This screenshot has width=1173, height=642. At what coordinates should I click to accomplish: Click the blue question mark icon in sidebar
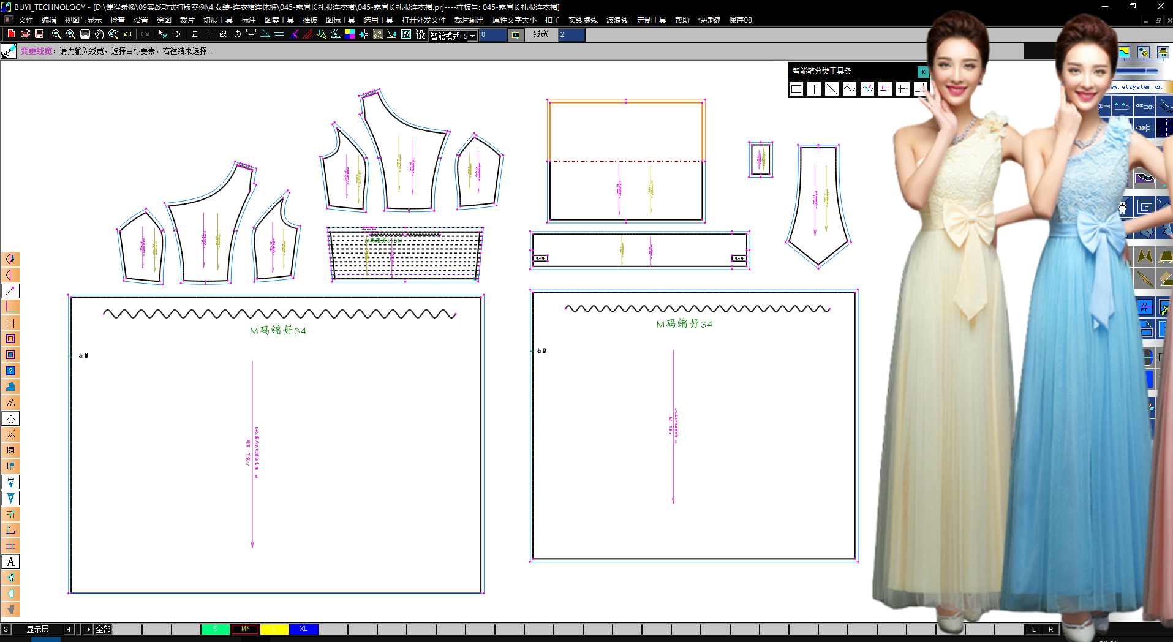click(x=10, y=371)
